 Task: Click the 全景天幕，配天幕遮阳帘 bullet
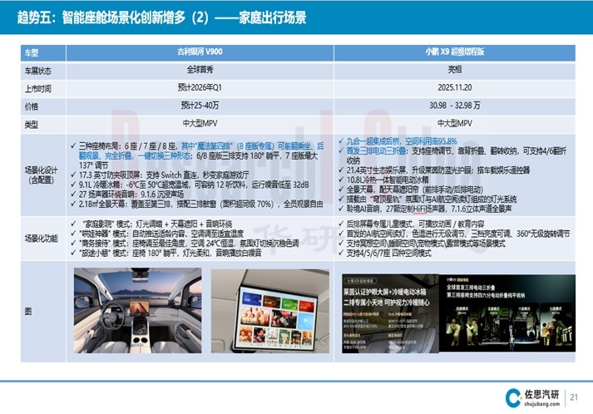point(411,190)
